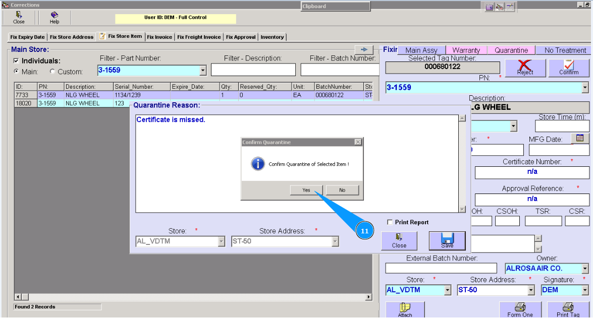Select the Main Assy button
Screen dimensions: 593x319
pos(421,50)
